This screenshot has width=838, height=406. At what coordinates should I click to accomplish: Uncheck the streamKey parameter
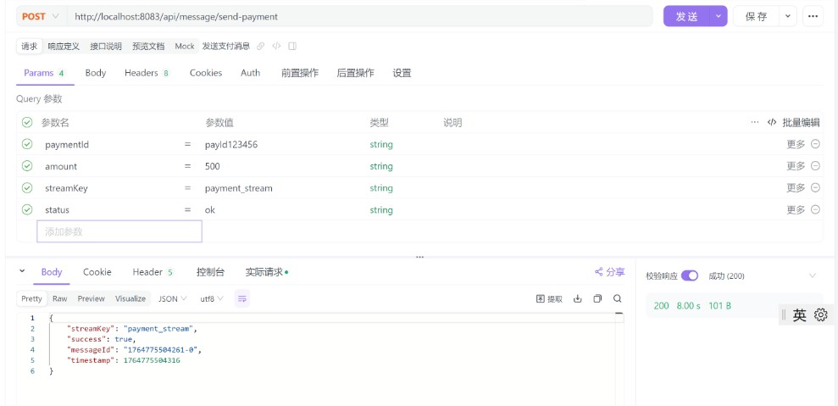pyautogui.click(x=27, y=188)
